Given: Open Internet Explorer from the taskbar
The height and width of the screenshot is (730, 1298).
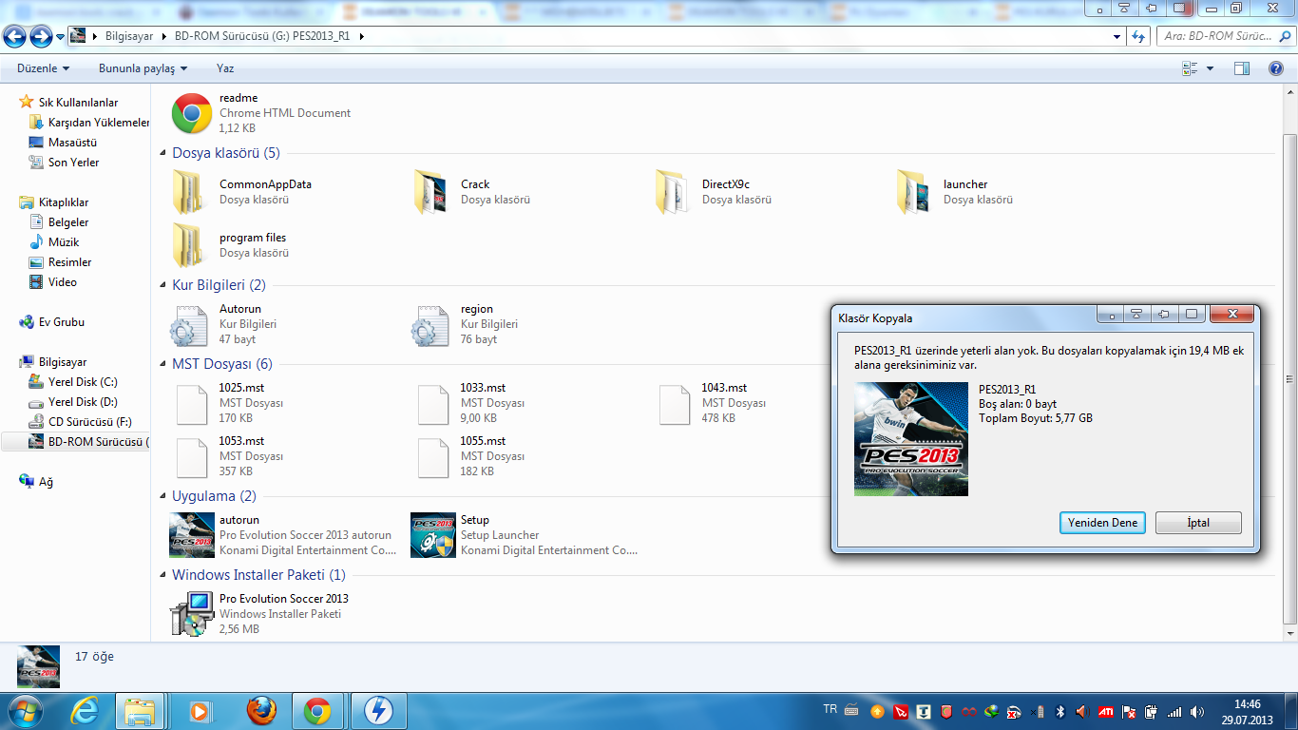Looking at the screenshot, I should click(x=85, y=711).
